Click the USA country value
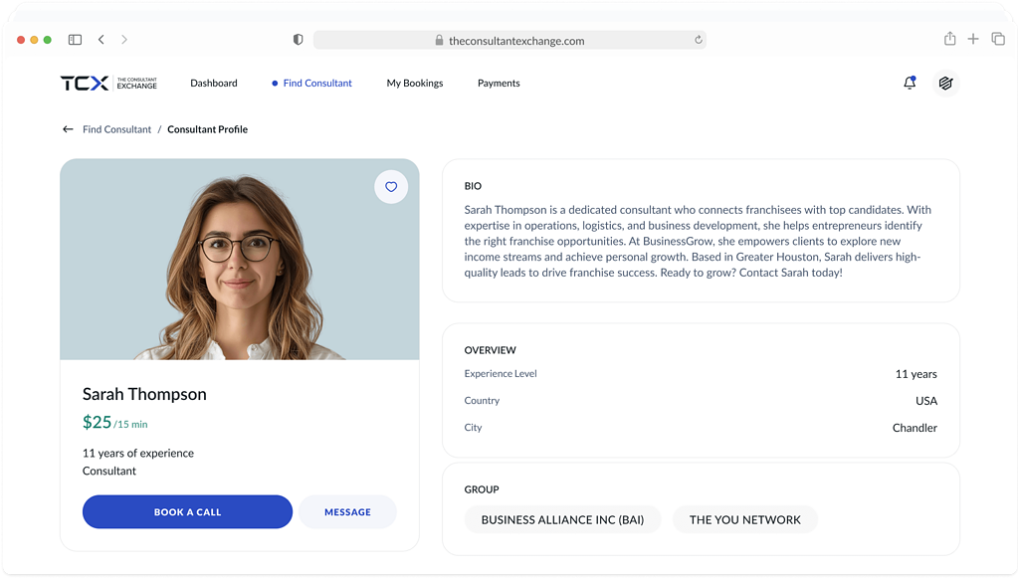 pyautogui.click(x=926, y=401)
